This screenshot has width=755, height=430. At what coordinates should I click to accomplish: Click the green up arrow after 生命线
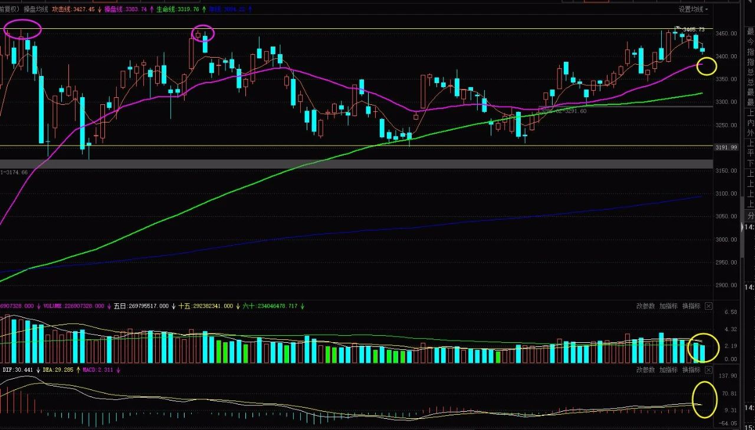coord(203,9)
